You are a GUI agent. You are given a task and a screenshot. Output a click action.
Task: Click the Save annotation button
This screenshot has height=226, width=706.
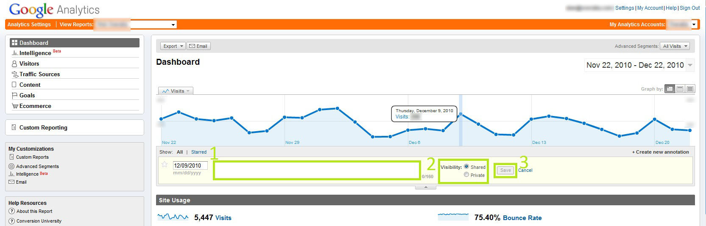(505, 170)
